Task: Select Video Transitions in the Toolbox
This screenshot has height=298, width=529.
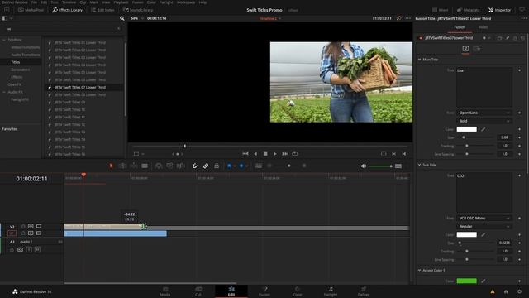Action: click(26, 47)
